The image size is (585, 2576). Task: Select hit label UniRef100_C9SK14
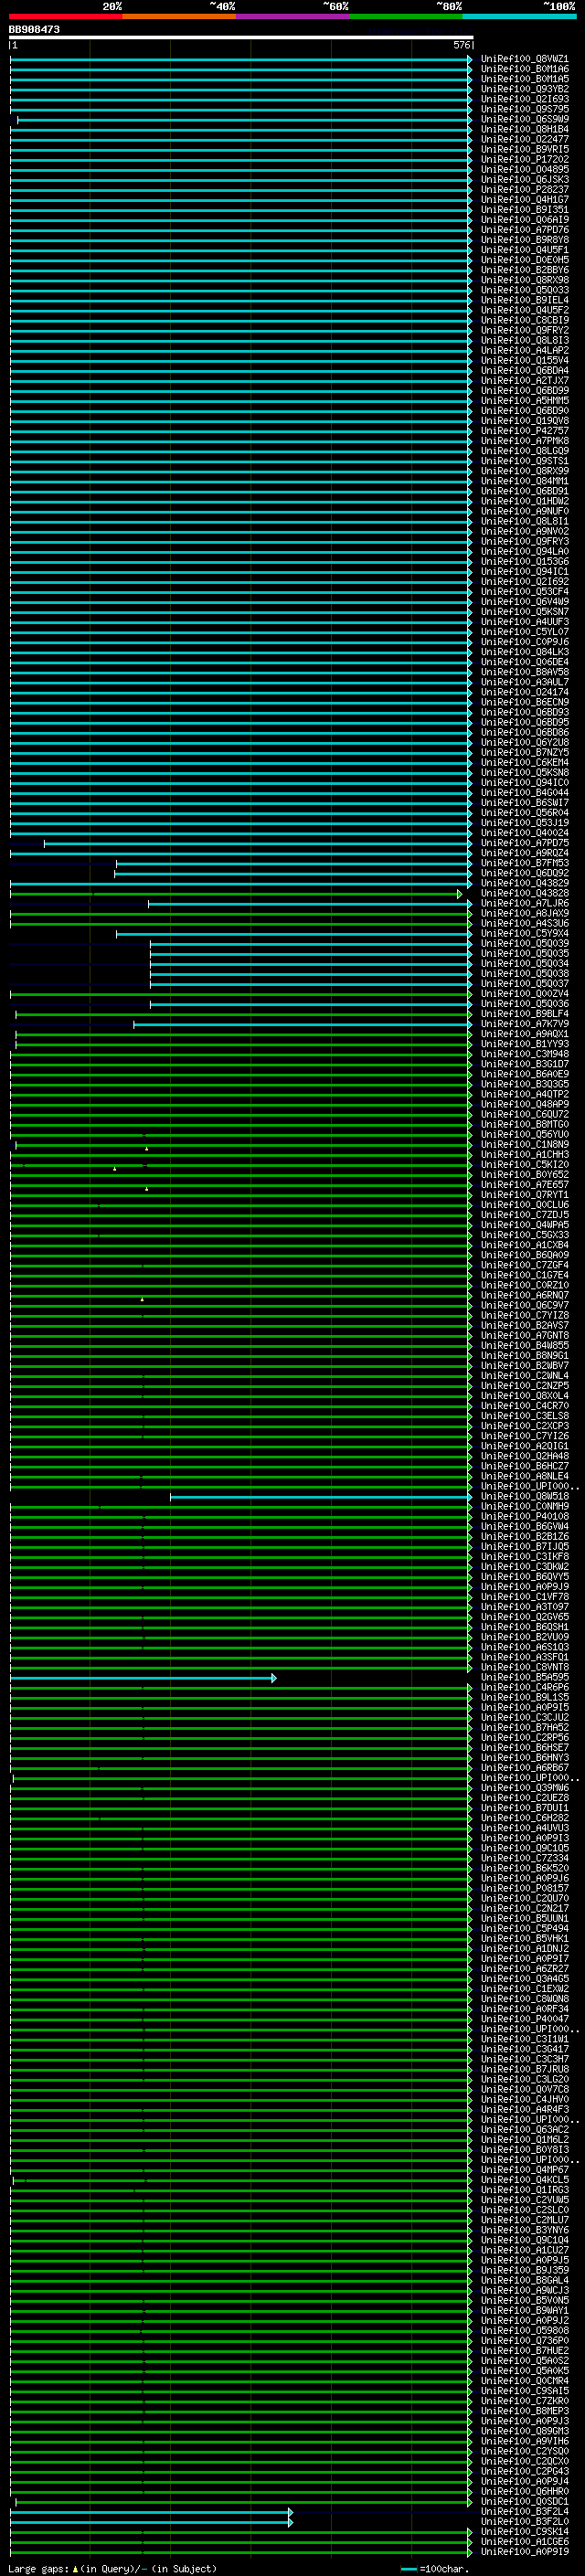(524, 2532)
